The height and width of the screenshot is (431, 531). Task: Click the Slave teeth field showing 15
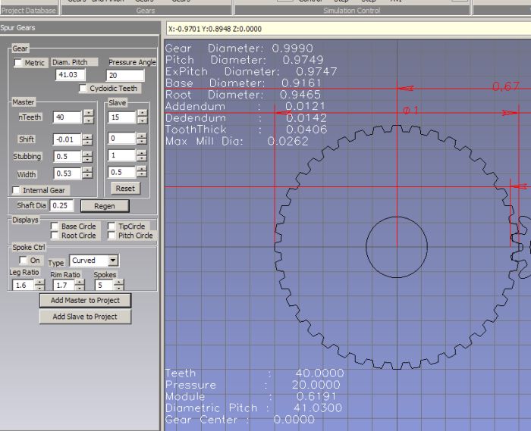point(122,117)
